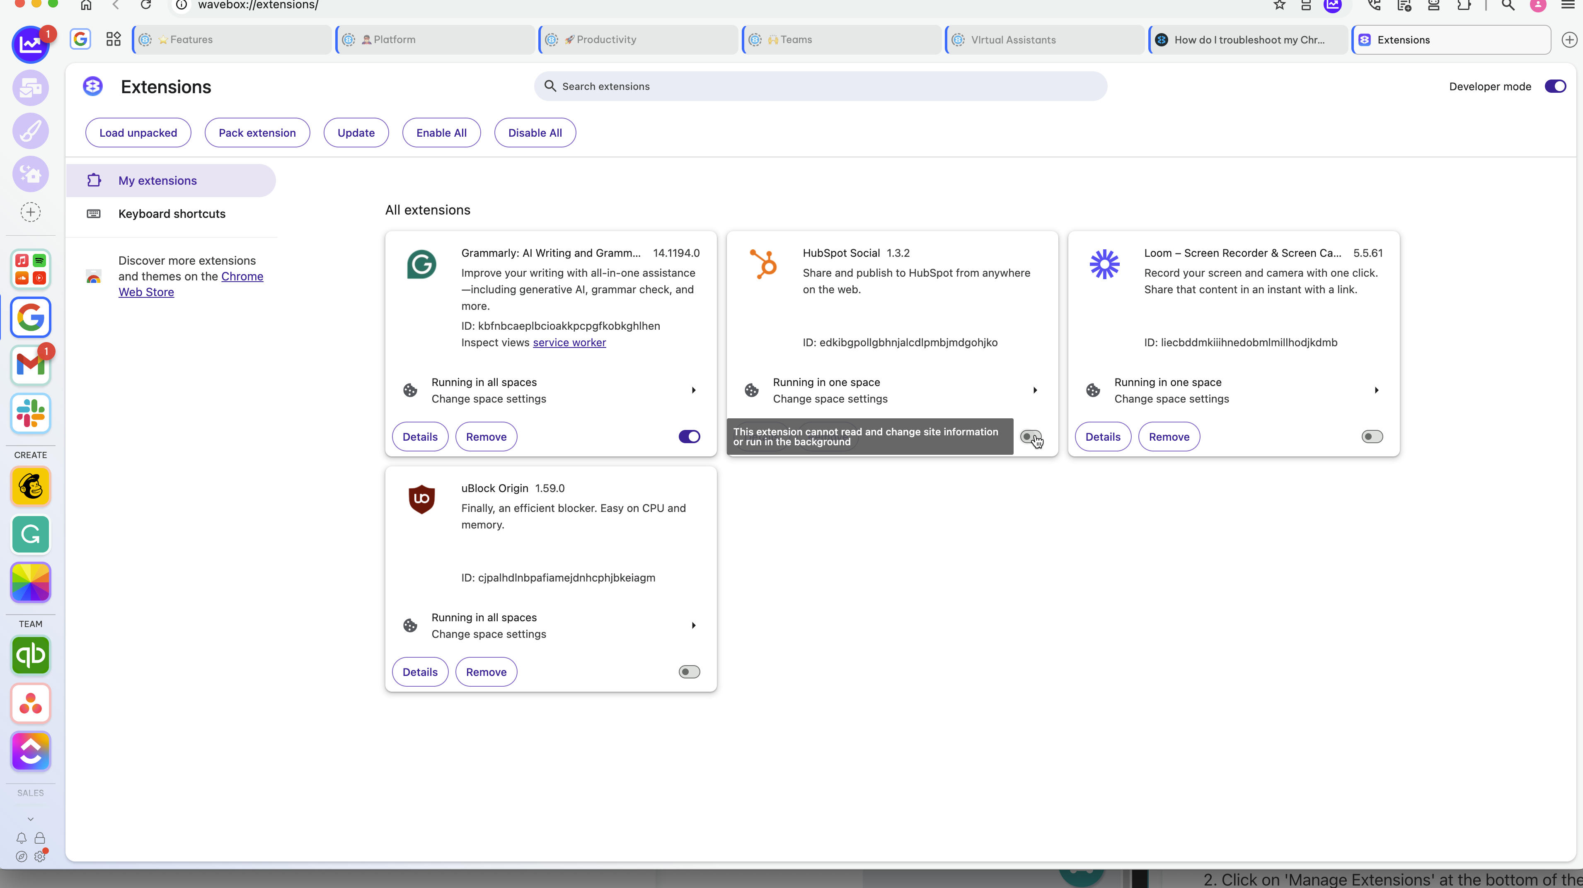The width and height of the screenshot is (1583, 888).
Task: Click the pink profile avatar in toolbar
Action: (x=1538, y=5)
